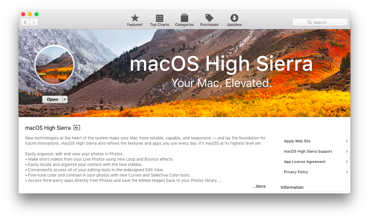Click chevron next to App License Agreement
Image resolution: width=369 pixels, height=220 pixels.
[347, 162]
